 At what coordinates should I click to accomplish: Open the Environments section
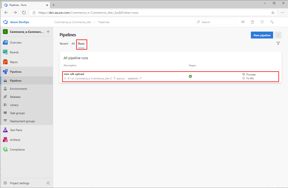(x=18, y=89)
